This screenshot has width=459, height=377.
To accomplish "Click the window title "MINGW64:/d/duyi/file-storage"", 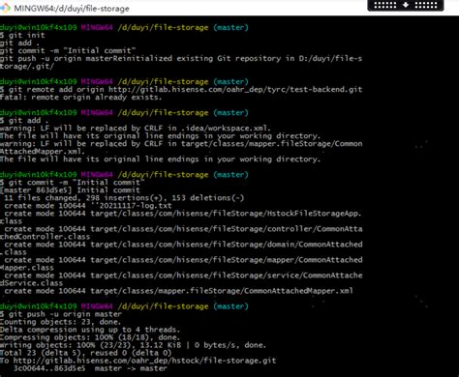I will coord(72,9).
